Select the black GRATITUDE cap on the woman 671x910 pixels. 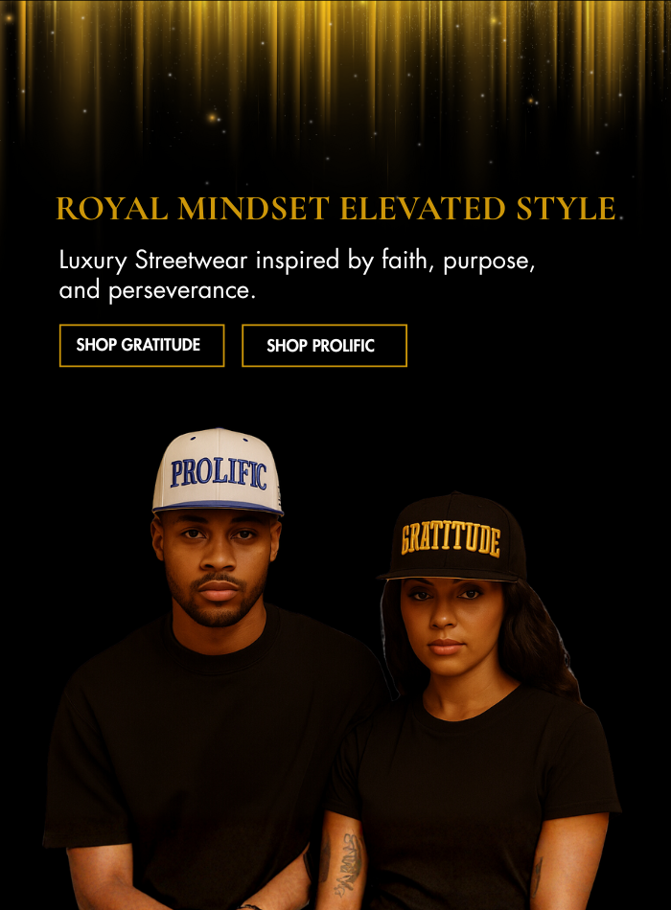tap(452, 536)
